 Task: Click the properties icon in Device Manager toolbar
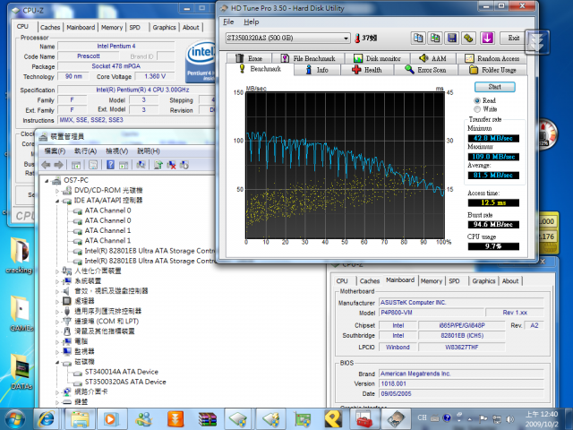93,165
